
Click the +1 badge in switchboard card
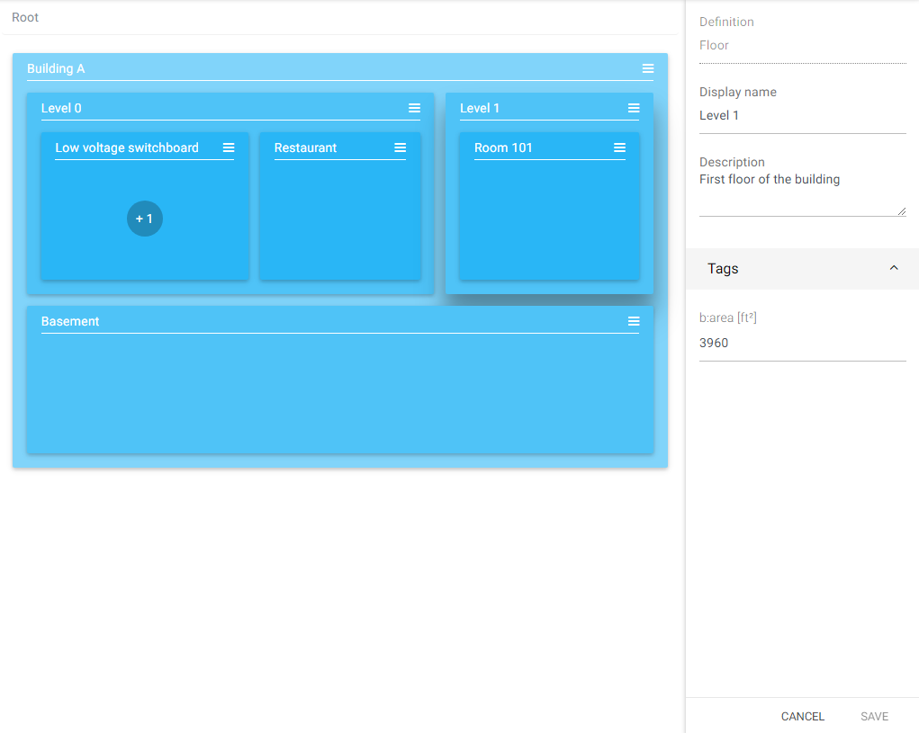click(x=145, y=219)
